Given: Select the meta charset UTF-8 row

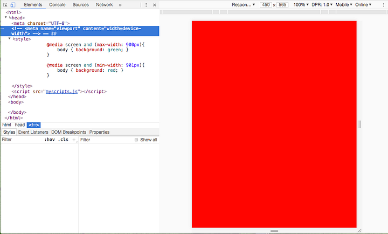Looking at the screenshot, I should [x=40, y=23].
